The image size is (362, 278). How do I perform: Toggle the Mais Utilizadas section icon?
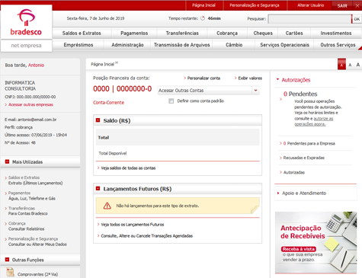coord(7,161)
